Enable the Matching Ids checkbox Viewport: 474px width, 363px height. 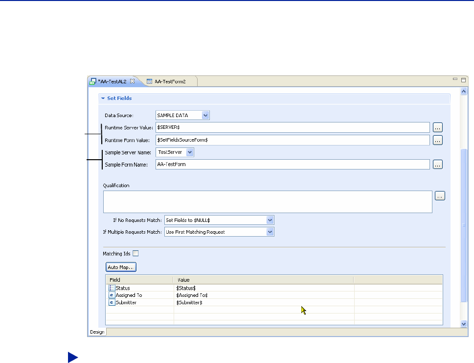pyautogui.click(x=135, y=253)
